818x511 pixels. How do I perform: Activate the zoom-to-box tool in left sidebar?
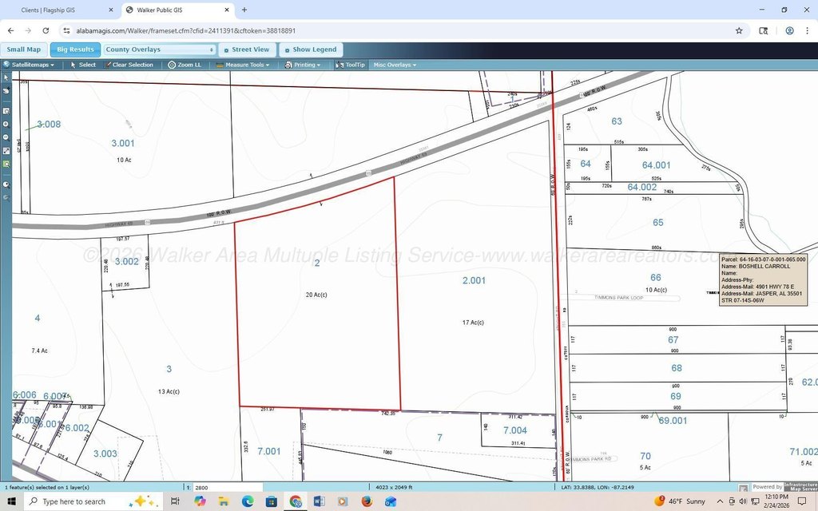click(6, 111)
